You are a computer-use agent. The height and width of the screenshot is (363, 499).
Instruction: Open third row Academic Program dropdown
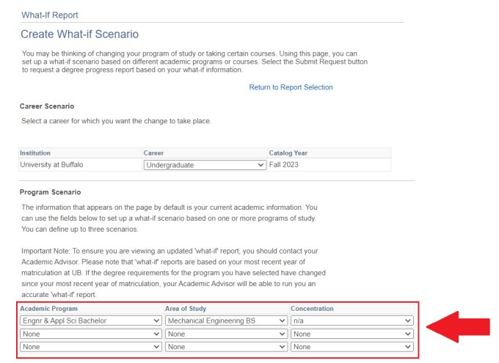[90, 347]
